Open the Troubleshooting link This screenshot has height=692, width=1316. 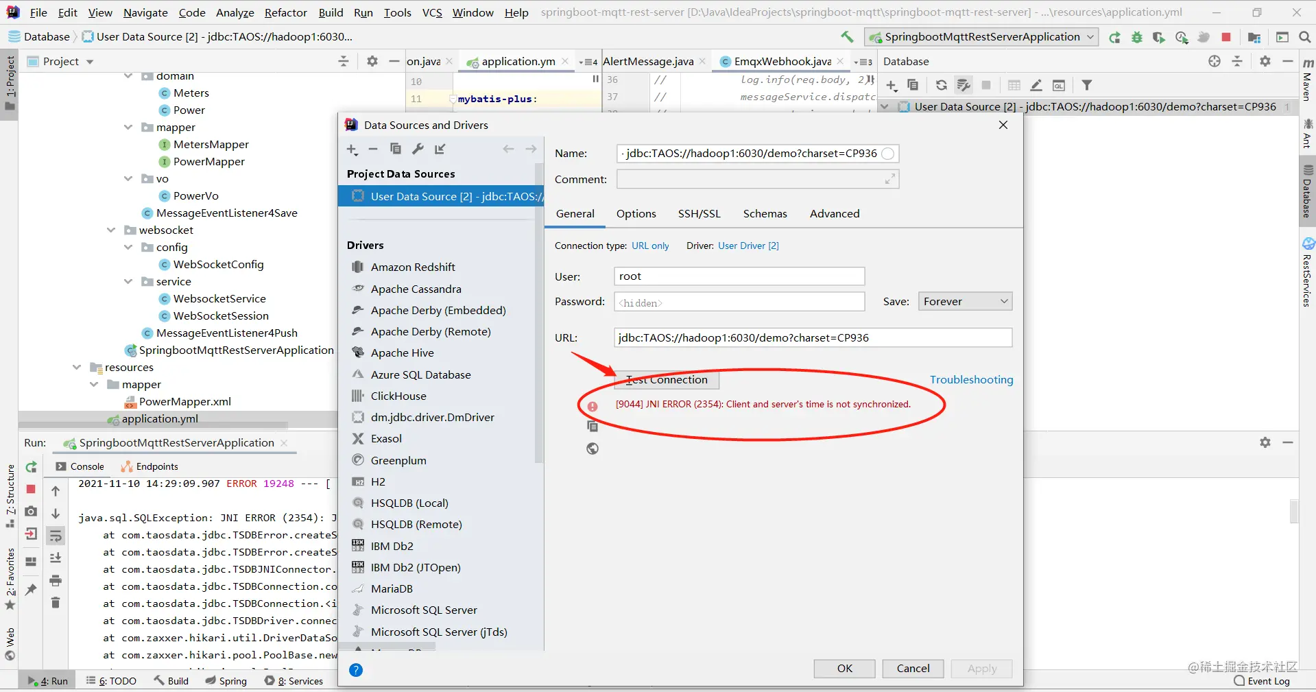click(x=971, y=380)
